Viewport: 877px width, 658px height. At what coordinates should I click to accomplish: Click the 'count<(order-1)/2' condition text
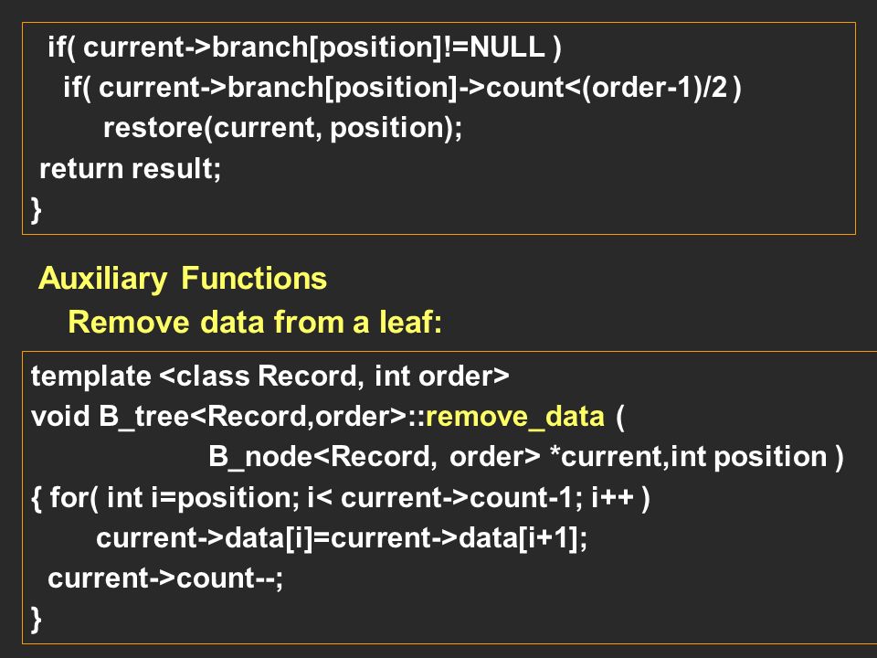607,88
